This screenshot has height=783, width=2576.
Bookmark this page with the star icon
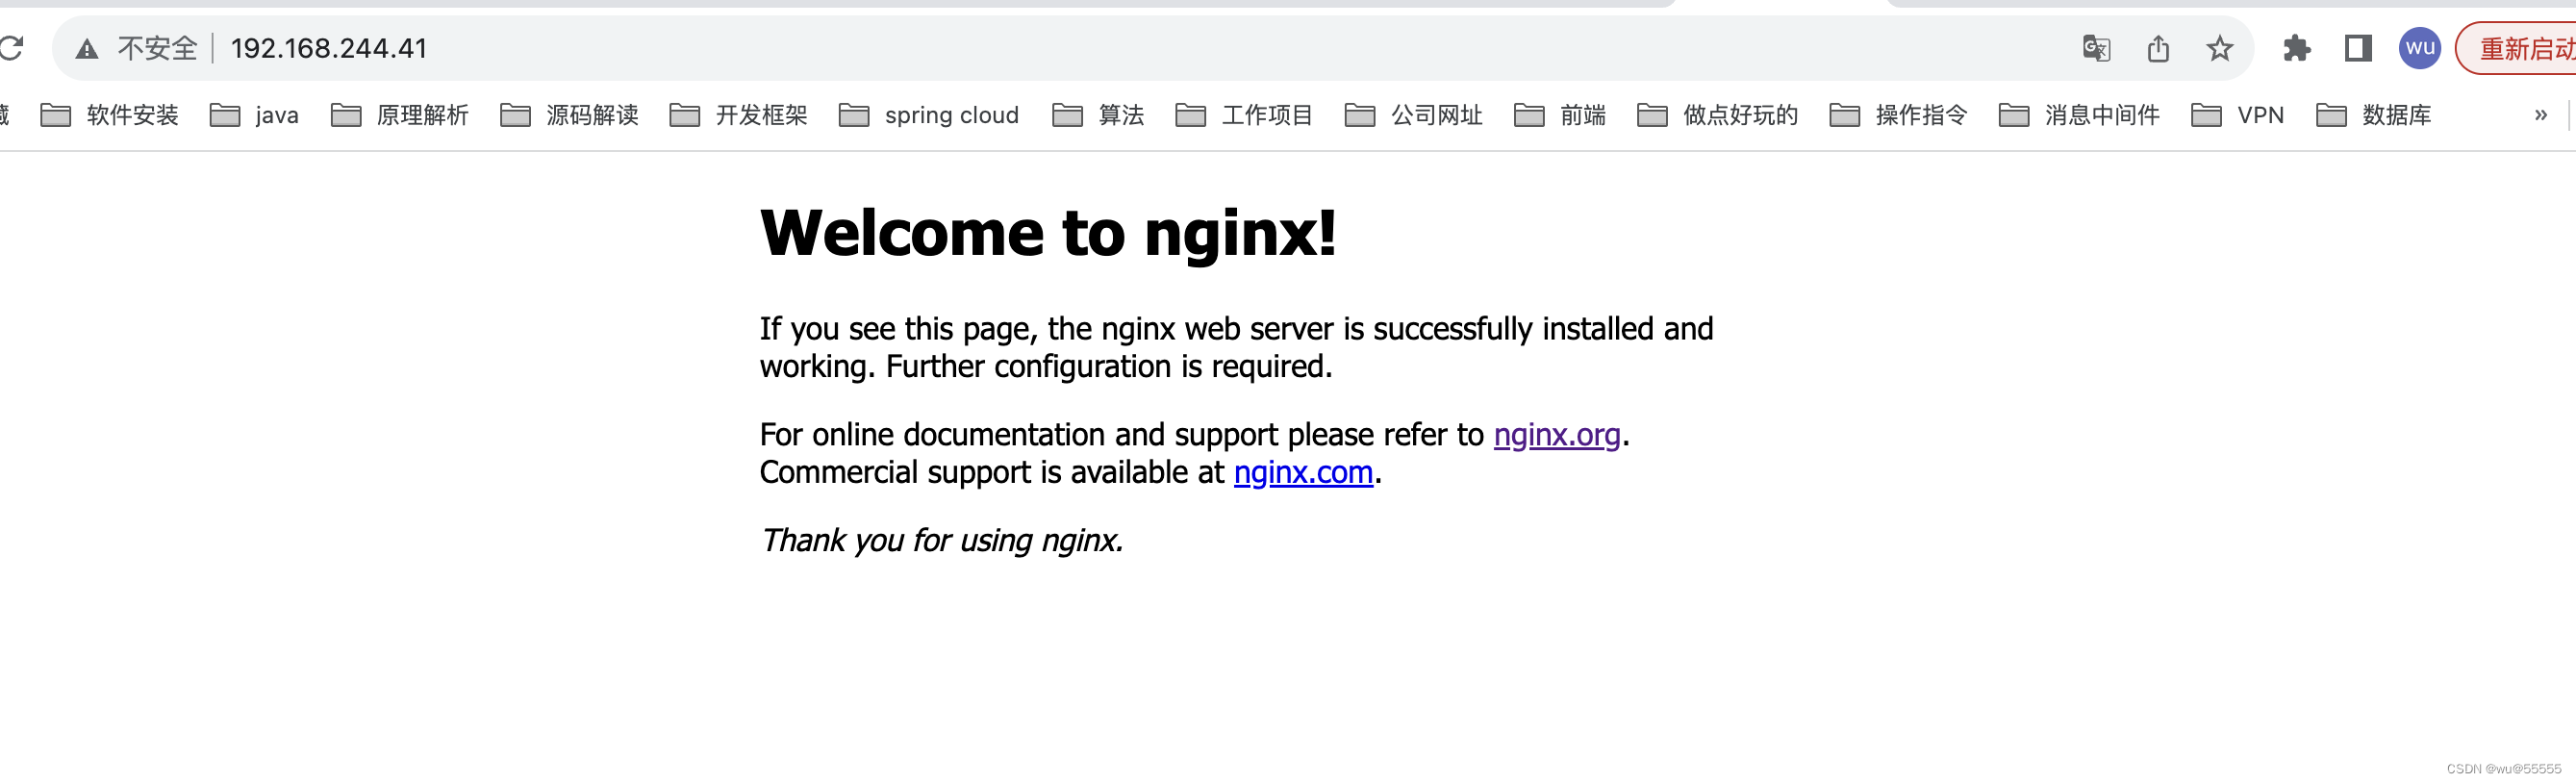(2219, 48)
